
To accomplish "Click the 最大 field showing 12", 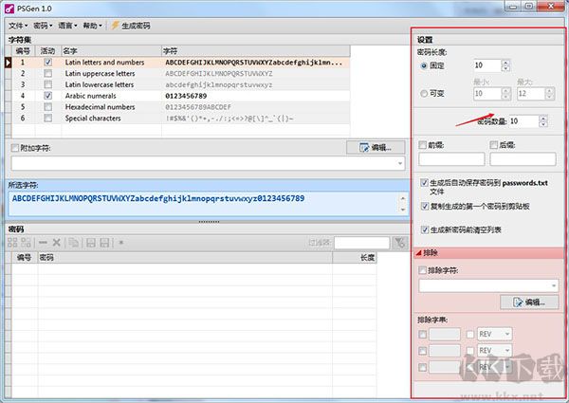I will [531, 94].
